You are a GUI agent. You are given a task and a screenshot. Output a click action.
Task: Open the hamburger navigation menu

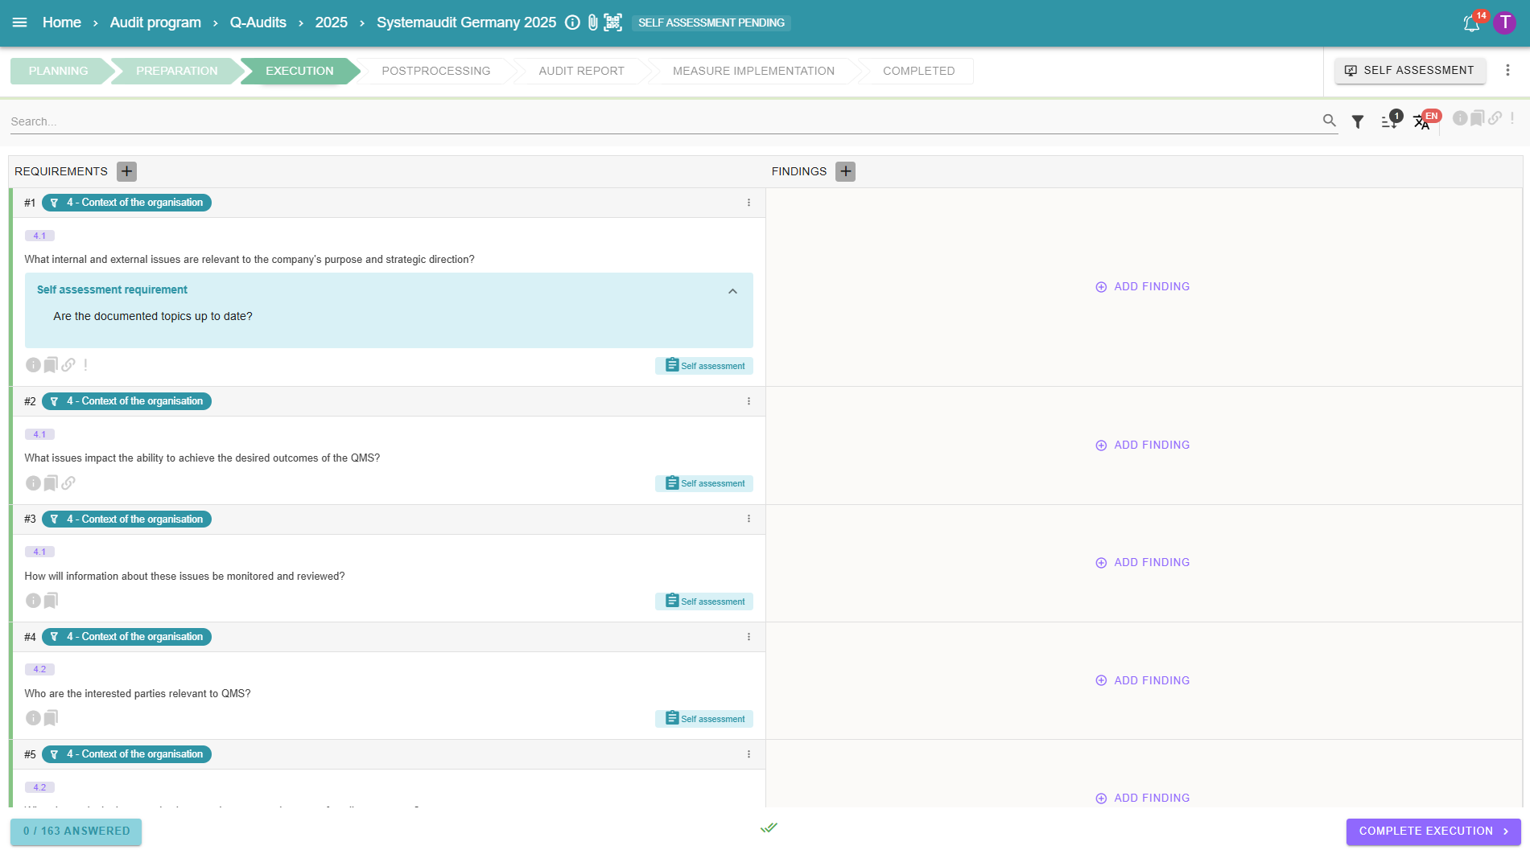coord(20,23)
